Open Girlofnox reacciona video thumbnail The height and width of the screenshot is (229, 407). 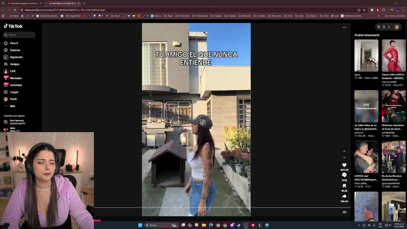pyautogui.click(x=394, y=106)
